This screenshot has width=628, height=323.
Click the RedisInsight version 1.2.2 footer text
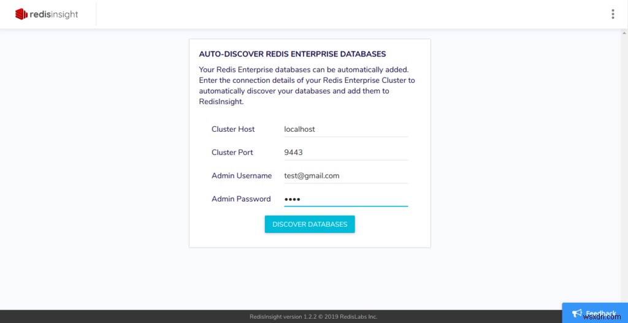(x=313, y=317)
